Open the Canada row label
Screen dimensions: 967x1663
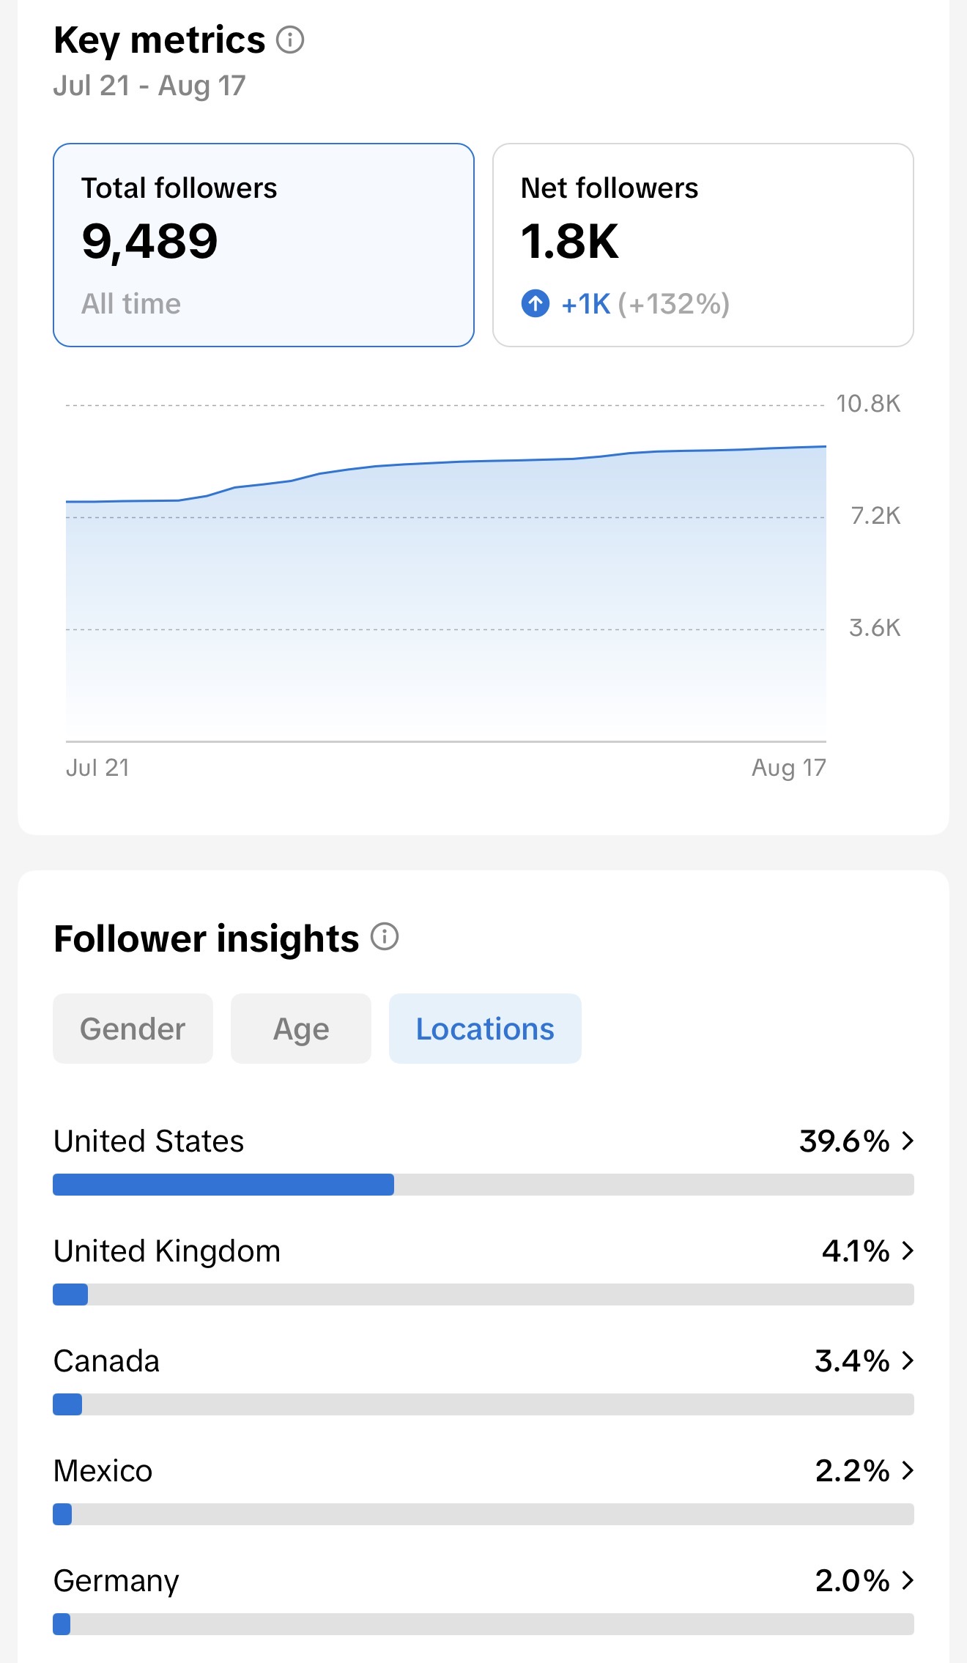tap(107, 1361)
